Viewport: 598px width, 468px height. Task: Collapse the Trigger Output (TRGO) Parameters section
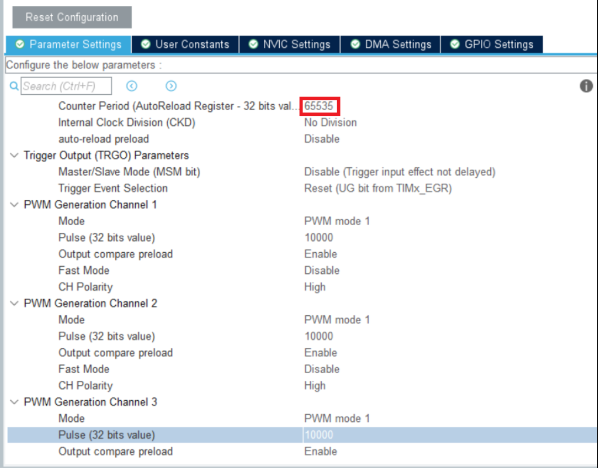15,156
